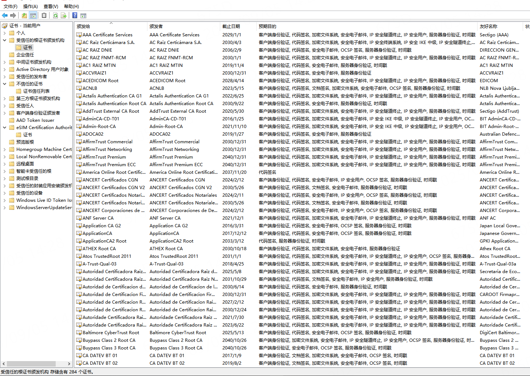The width and height of the screenshot is (530, 376).
Task: Expand the 个人 tree node
Action: [5, 33]
